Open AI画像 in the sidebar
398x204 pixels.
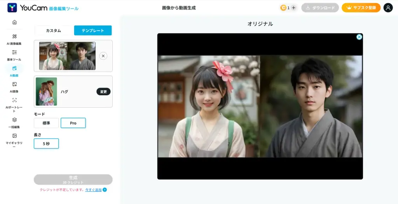tap(14, 87)
